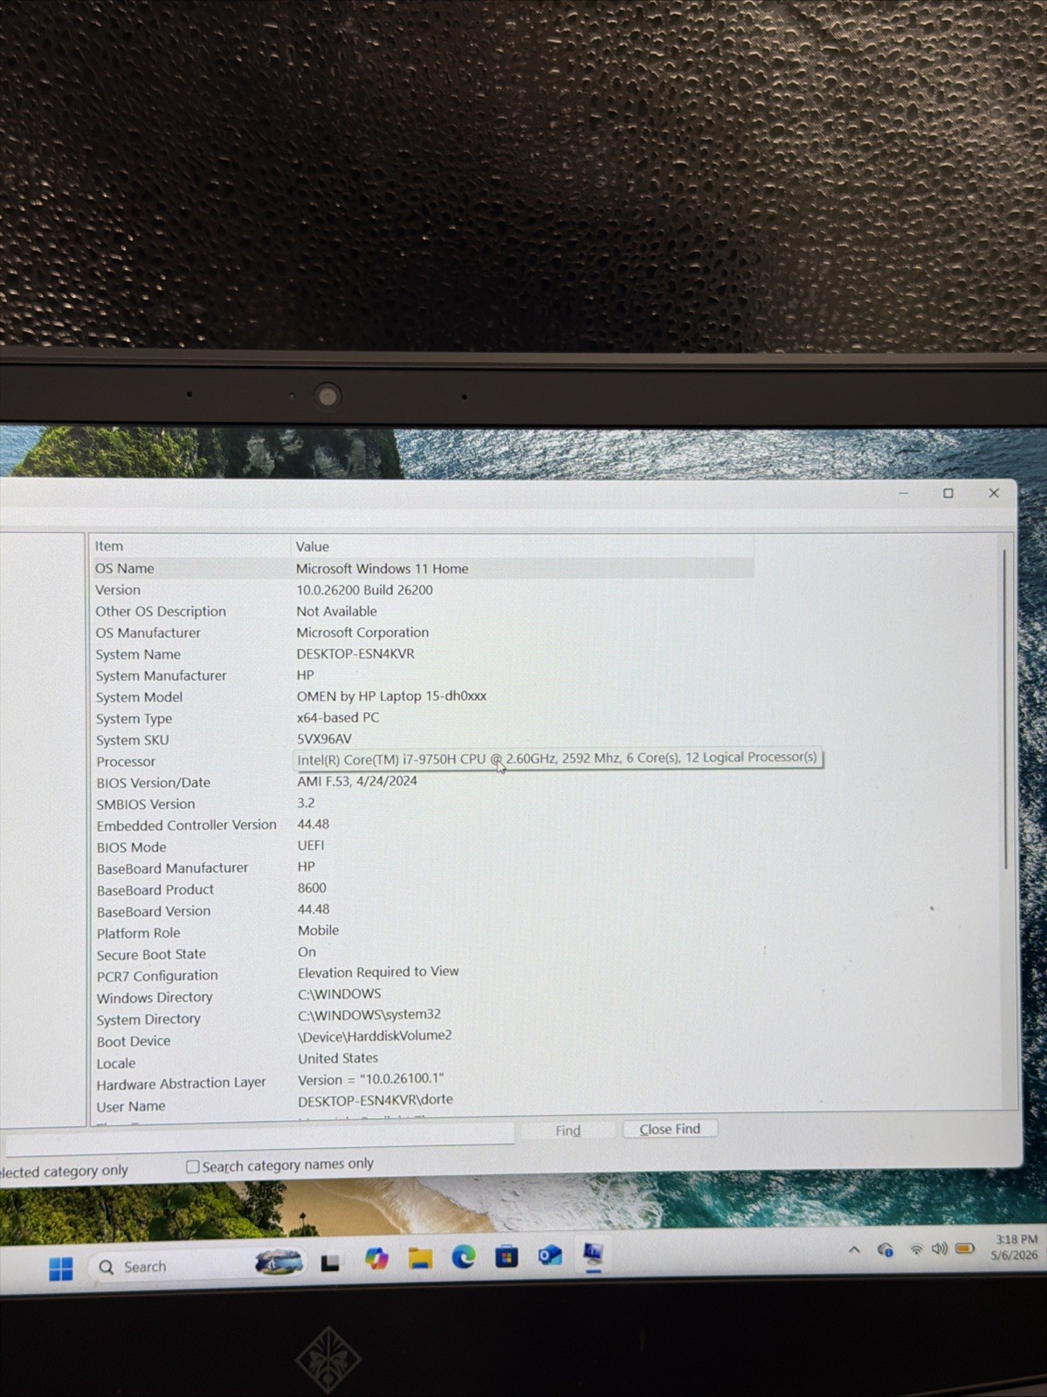The image size is (1047, 1397).
Task: Select the System Name row label
Action: coord(138,654)
